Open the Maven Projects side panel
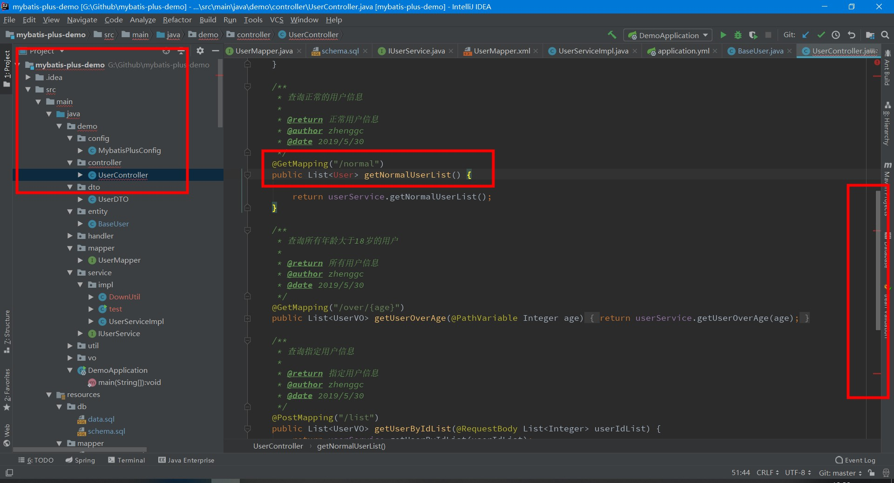The height and width of the screenshot is (483, 894). tap(887, 188)
